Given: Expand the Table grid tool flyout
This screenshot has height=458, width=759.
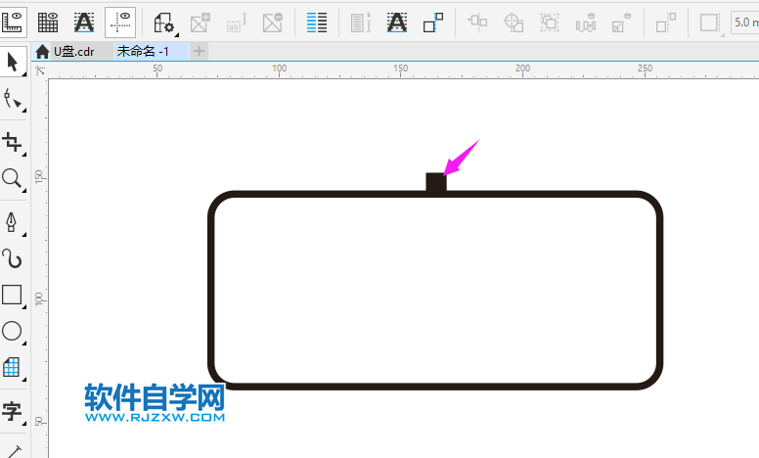Looking at the screenshot, I should tap(12, 368).
